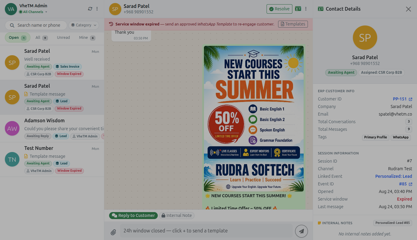Open the Adamson Wisdom conversation
The image size is (417, 240).
[x=52, y=128]
